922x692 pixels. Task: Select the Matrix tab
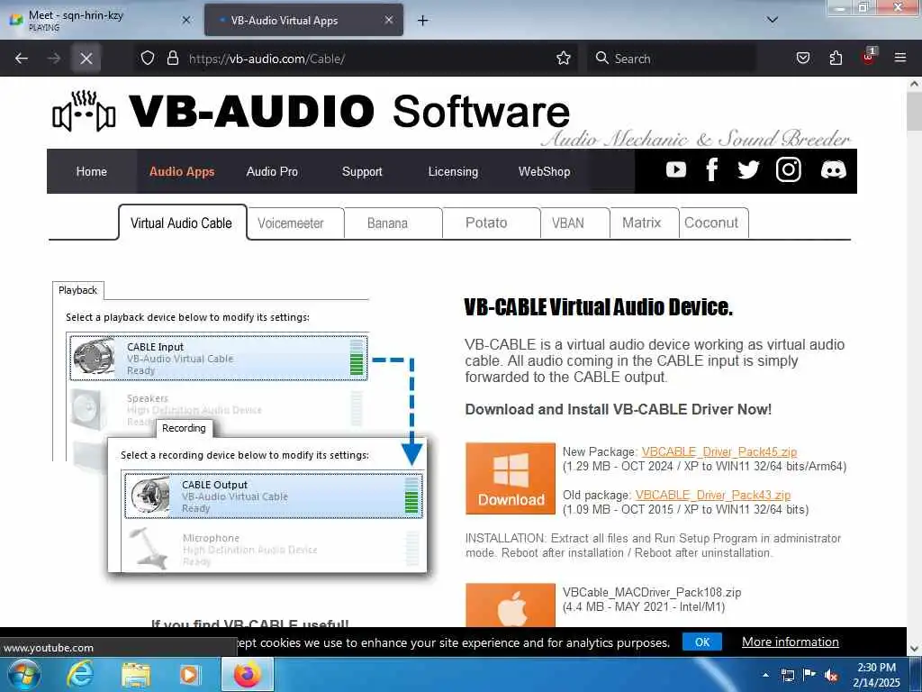(644, 223)
